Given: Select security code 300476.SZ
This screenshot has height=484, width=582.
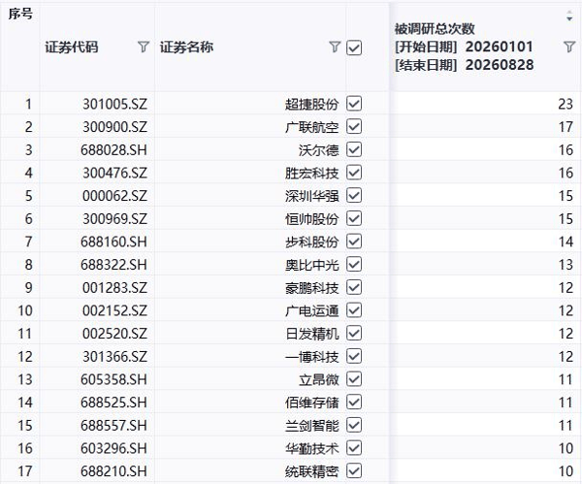Looking at the screenshot, I should coord(114,173).
